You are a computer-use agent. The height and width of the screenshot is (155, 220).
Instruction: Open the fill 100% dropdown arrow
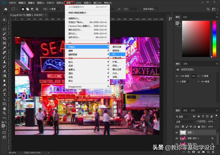point(216,127)
